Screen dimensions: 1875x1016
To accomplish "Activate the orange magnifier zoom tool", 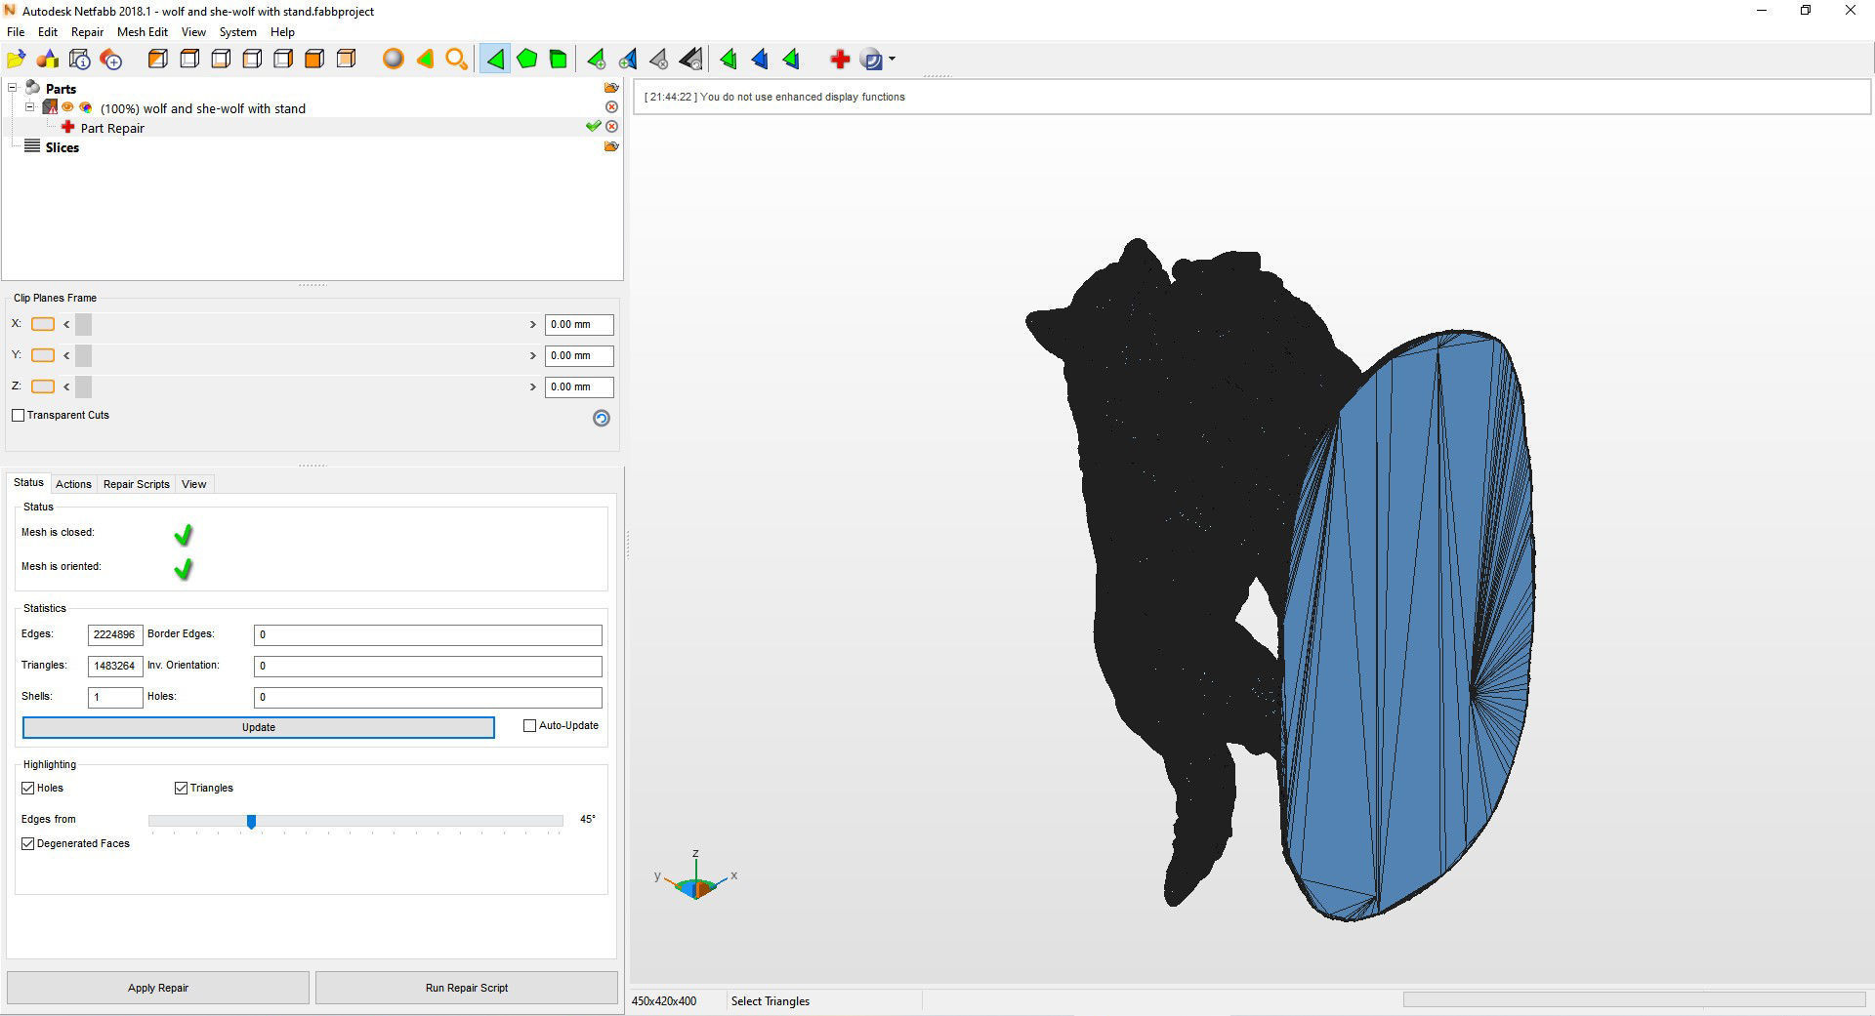I will pyautogui.click(x=456, y=60).
